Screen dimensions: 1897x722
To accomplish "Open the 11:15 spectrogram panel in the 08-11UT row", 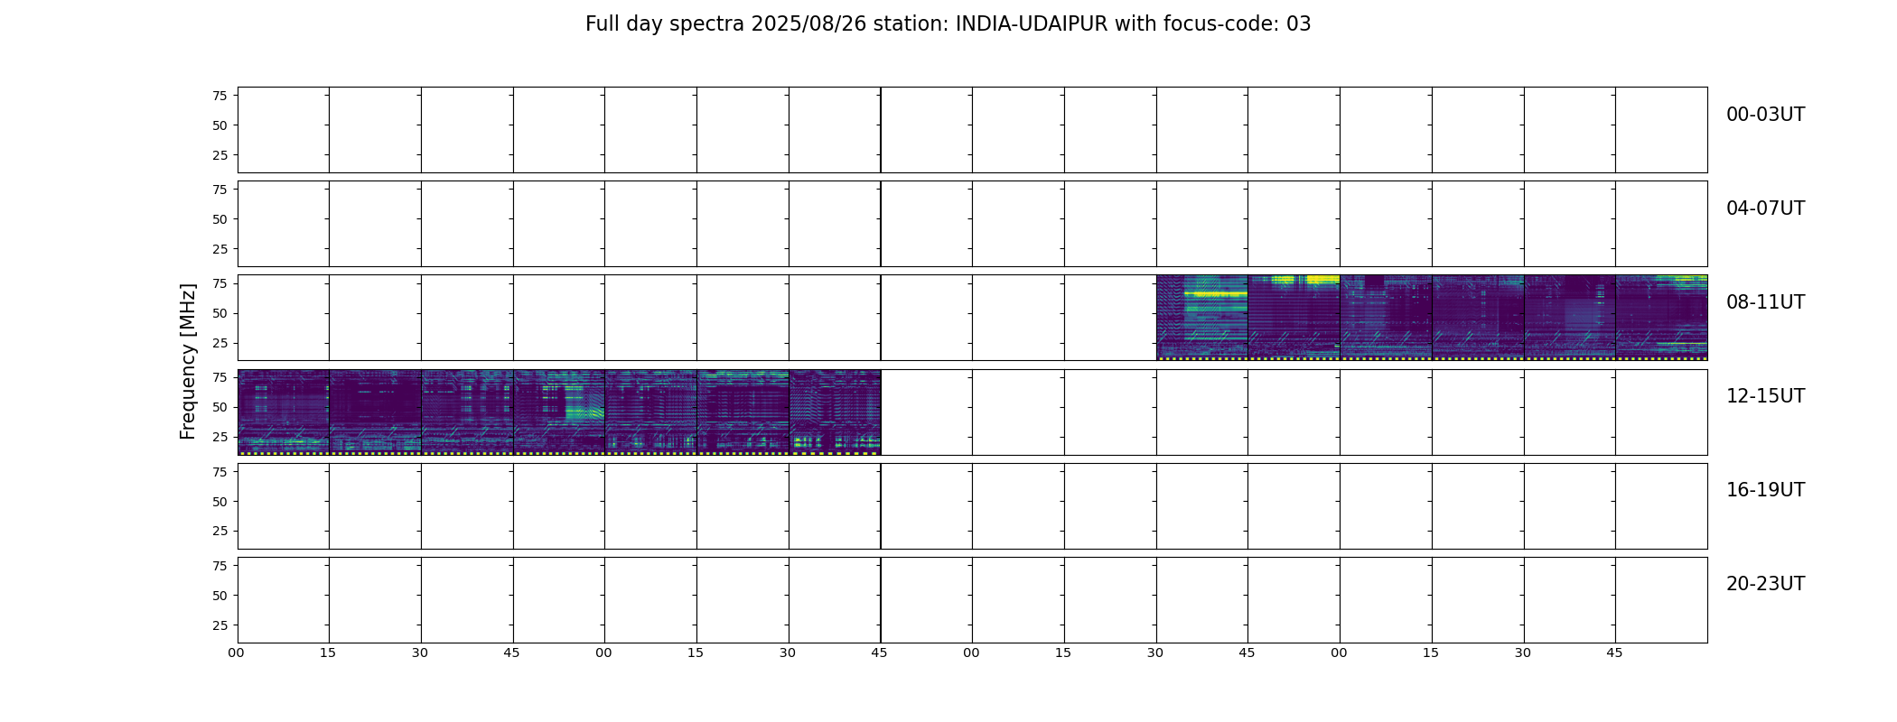I will point(1478,318).
